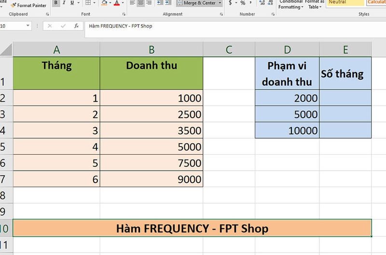Apply cell borders icon
The image size is (386, 255).
[88, 3]
